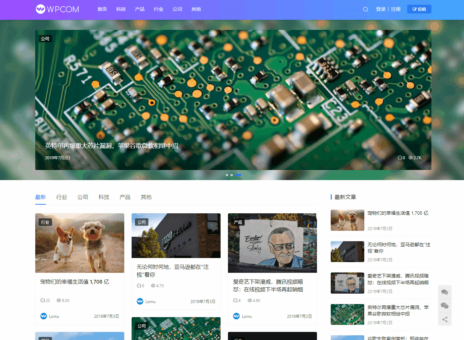Click the WPCOM site logo
This screenshot has width=464, height=340.
click(x=57, y=9)
